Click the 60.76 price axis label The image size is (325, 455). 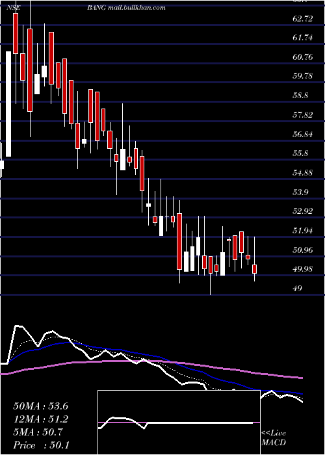pyautogui.click(x=303, y=57)
